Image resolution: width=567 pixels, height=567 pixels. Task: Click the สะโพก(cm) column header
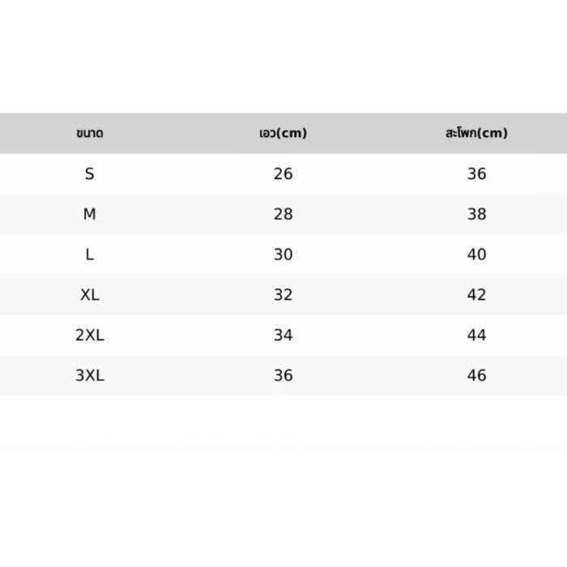click(x=476, y=133)
